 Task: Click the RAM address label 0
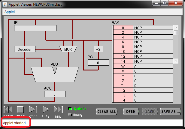tap(123, 28)
